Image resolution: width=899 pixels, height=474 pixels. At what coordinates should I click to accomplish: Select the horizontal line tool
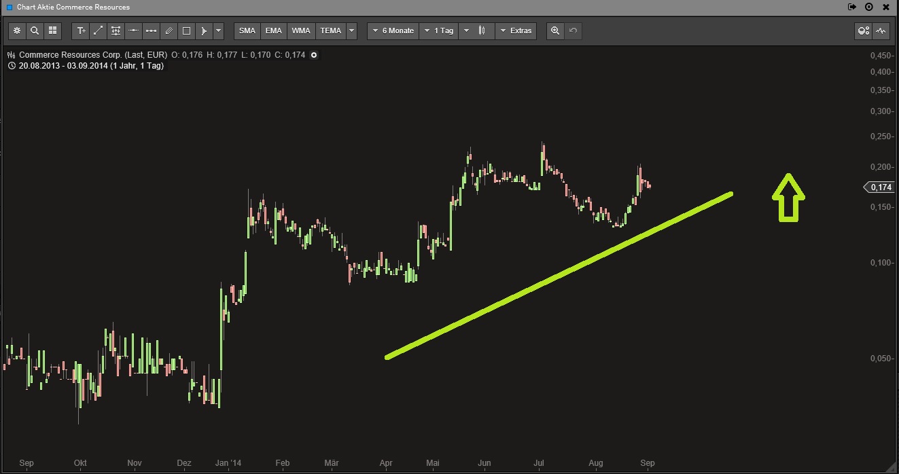pos(133,31)
